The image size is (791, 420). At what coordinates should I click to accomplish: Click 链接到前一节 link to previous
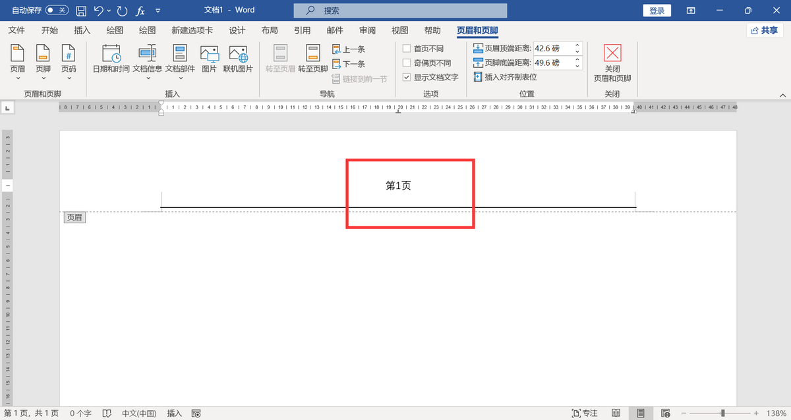click(359, 78)
